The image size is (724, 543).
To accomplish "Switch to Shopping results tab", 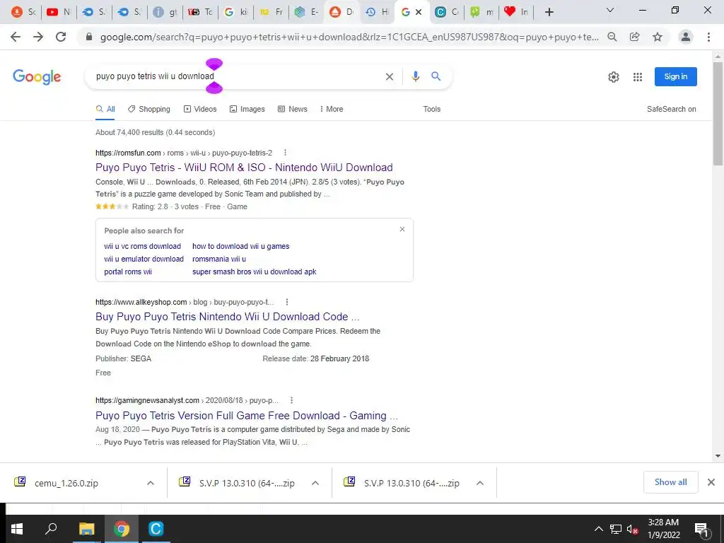I will tap(149, 110).
